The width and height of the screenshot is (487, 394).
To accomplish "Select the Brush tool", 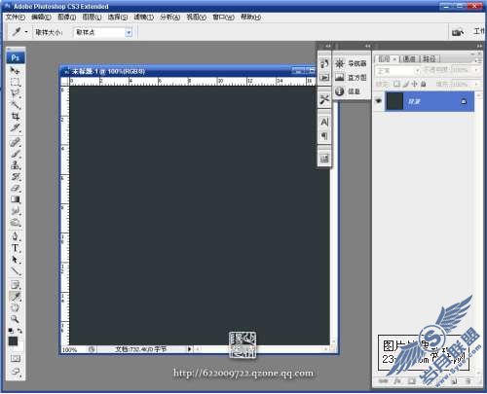I will click(x=15, y=154).
